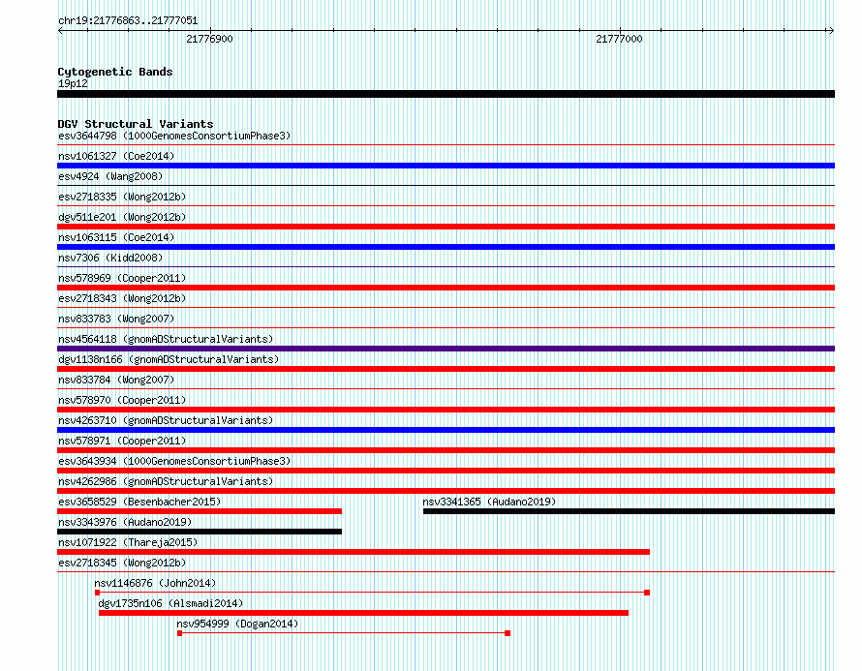Select the nsv4564118 (gnomADStructuralVariants) label
The width and height of the screenshot is (862, 671).
click(166, 339)
